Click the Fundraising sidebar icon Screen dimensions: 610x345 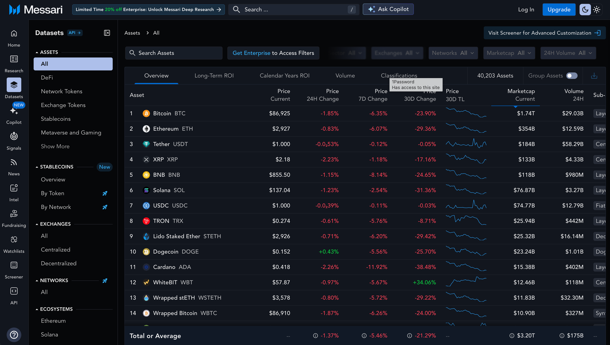pos(14,214)
